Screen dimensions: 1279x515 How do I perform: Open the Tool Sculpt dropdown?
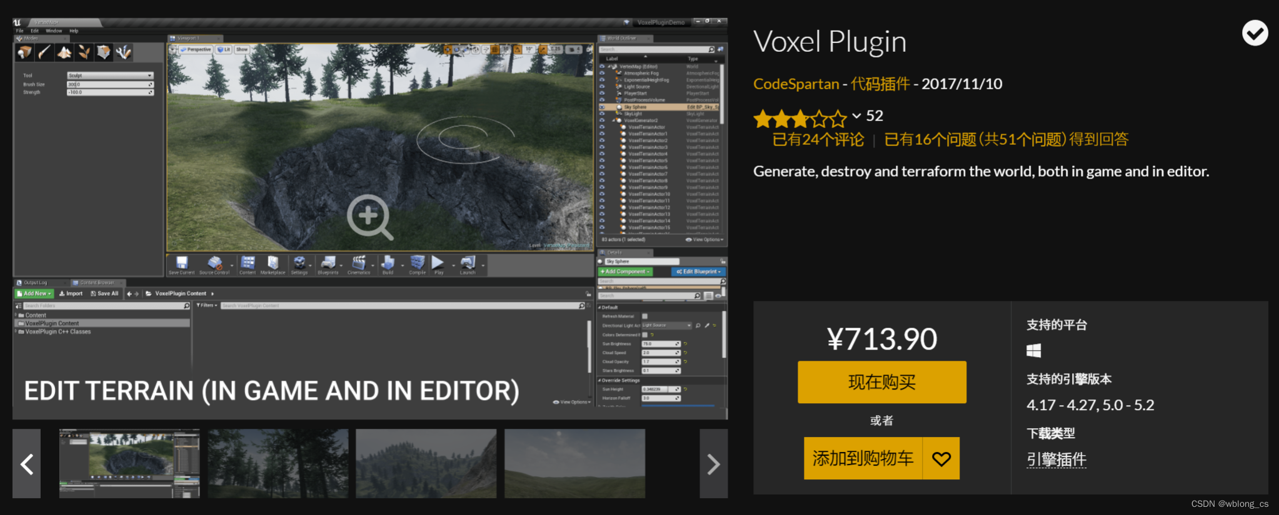[x=110, y=76]
